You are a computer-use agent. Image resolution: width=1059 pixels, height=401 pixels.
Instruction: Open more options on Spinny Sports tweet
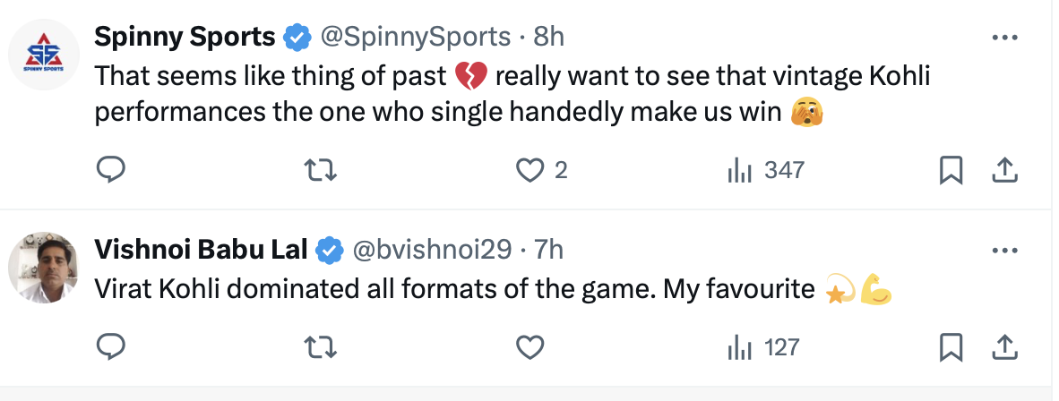pyautogui.click(x=1005, y=38)
